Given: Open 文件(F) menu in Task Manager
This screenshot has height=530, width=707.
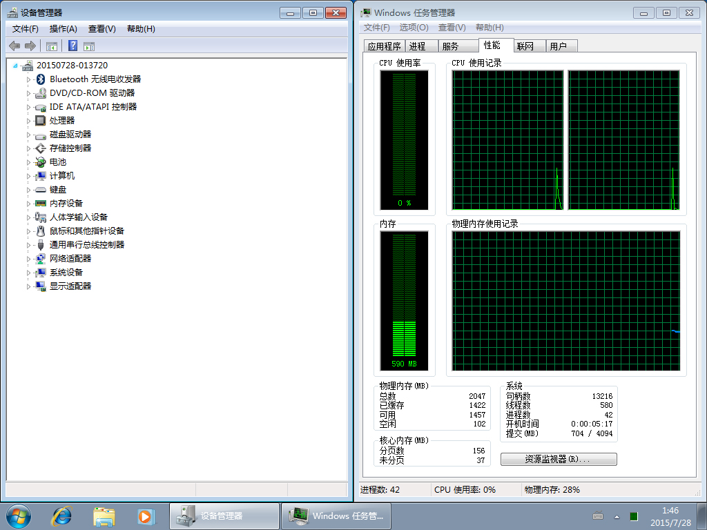Looking at the screenshot, I should point(376,28).
